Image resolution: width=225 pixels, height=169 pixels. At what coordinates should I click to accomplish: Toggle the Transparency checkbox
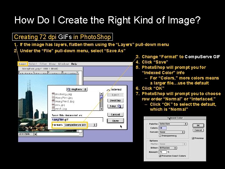(160, 136)
